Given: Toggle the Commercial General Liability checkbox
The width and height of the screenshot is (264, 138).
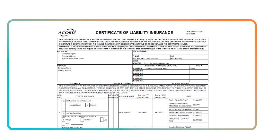Looking at the screenshot, I should (x=64, y=101).
